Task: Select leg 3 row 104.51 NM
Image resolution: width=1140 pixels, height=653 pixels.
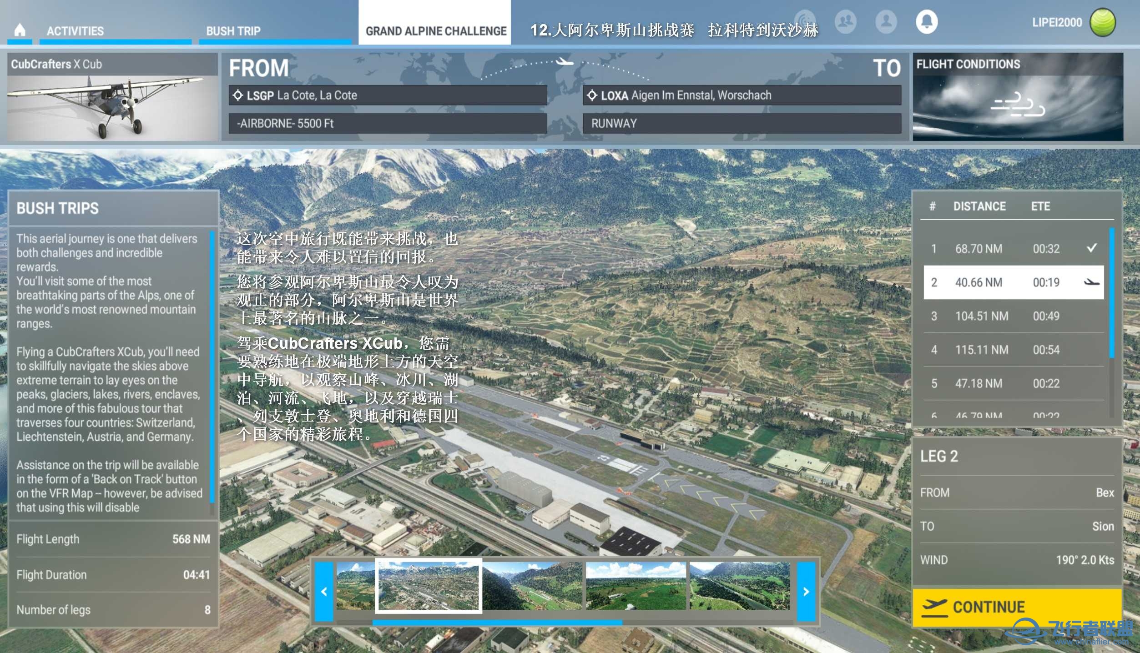Action: coord(1014,316)
